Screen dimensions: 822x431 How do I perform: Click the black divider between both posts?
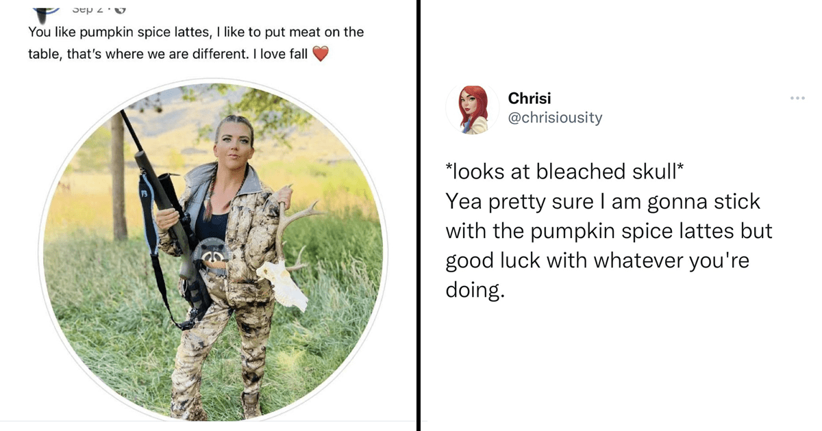[x=417, y=215]
